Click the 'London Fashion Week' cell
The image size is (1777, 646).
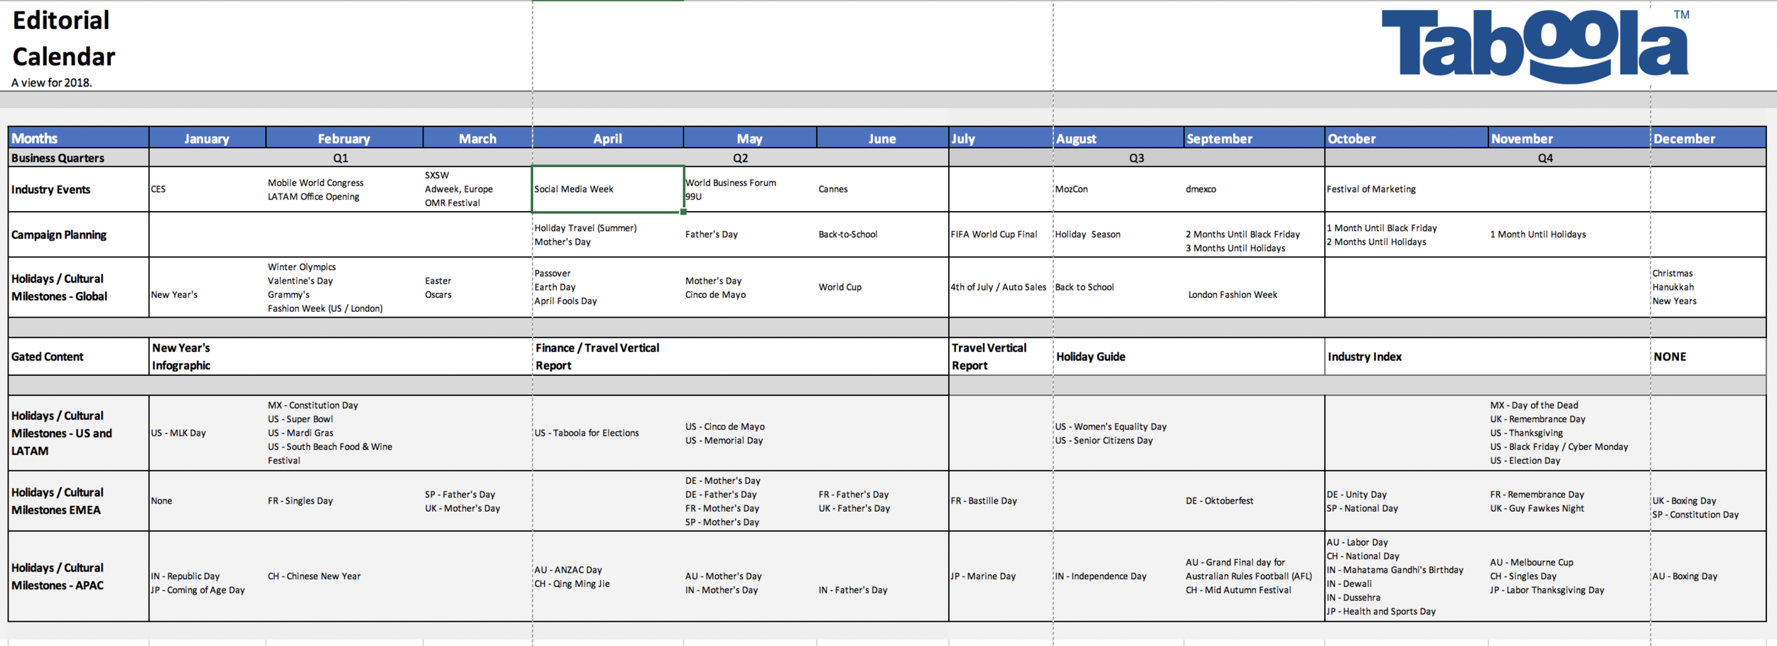coord(1254,287)
